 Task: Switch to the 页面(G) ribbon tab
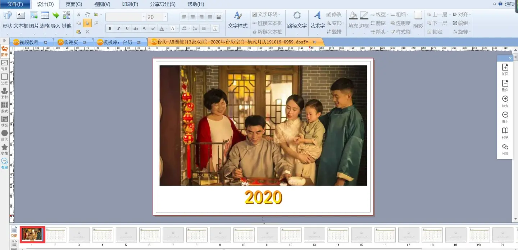74,4
